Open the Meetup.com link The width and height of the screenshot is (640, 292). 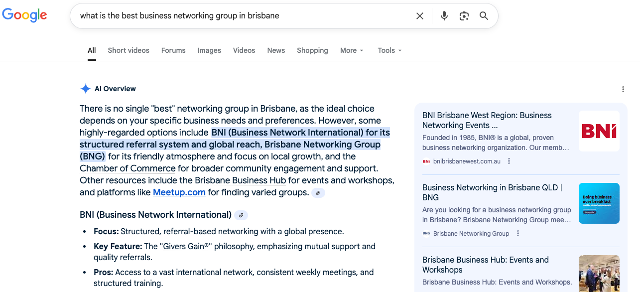click(179, 192)
